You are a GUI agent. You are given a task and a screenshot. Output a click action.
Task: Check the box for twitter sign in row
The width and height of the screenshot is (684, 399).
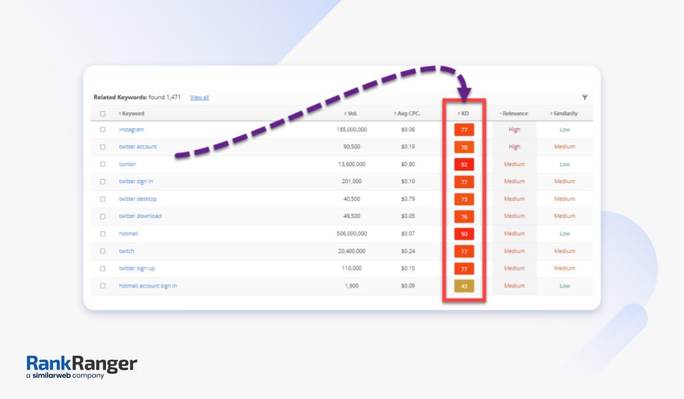tap(103, 181)
